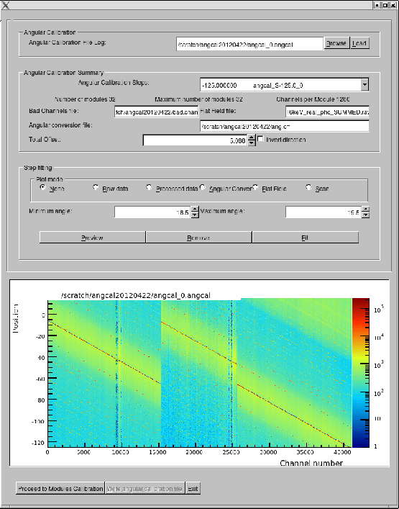The height and width of the screenshot is (509, 399).
Task: Minimize the window
Action: tap(377, 5)
